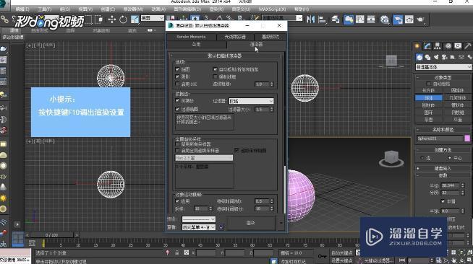Click the Align tool icon

322,19
